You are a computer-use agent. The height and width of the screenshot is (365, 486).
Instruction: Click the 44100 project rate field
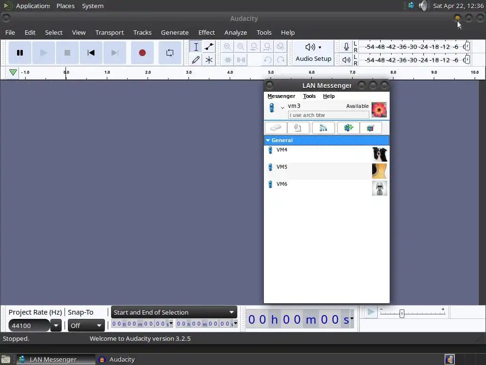click(x=29, y=326)
